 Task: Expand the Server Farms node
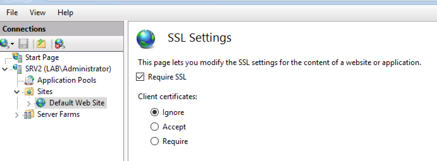(x=17, y=115)
